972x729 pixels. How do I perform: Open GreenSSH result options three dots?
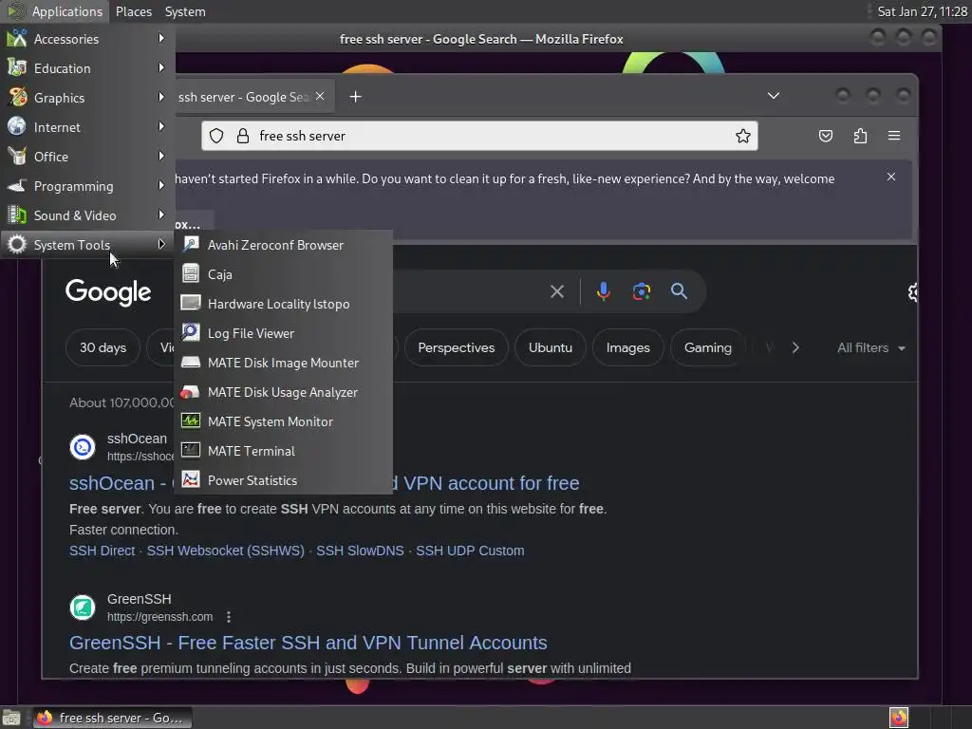point(229,617)
